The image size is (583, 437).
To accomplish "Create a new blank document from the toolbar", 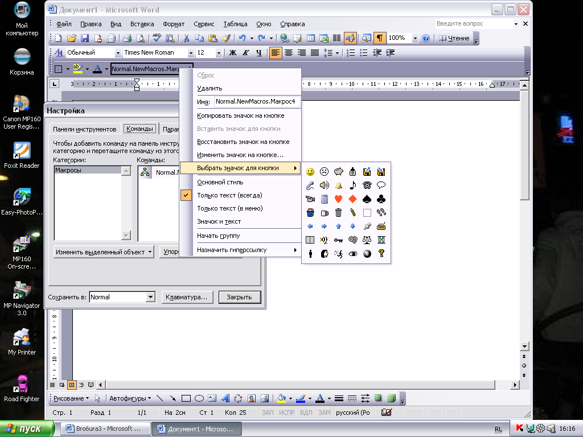I will tap(59, 38).
